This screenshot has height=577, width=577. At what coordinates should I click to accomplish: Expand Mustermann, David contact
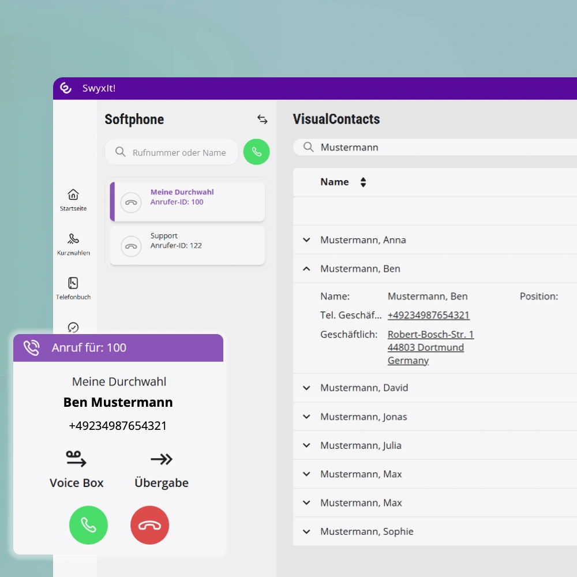click(x=306, y=388)
